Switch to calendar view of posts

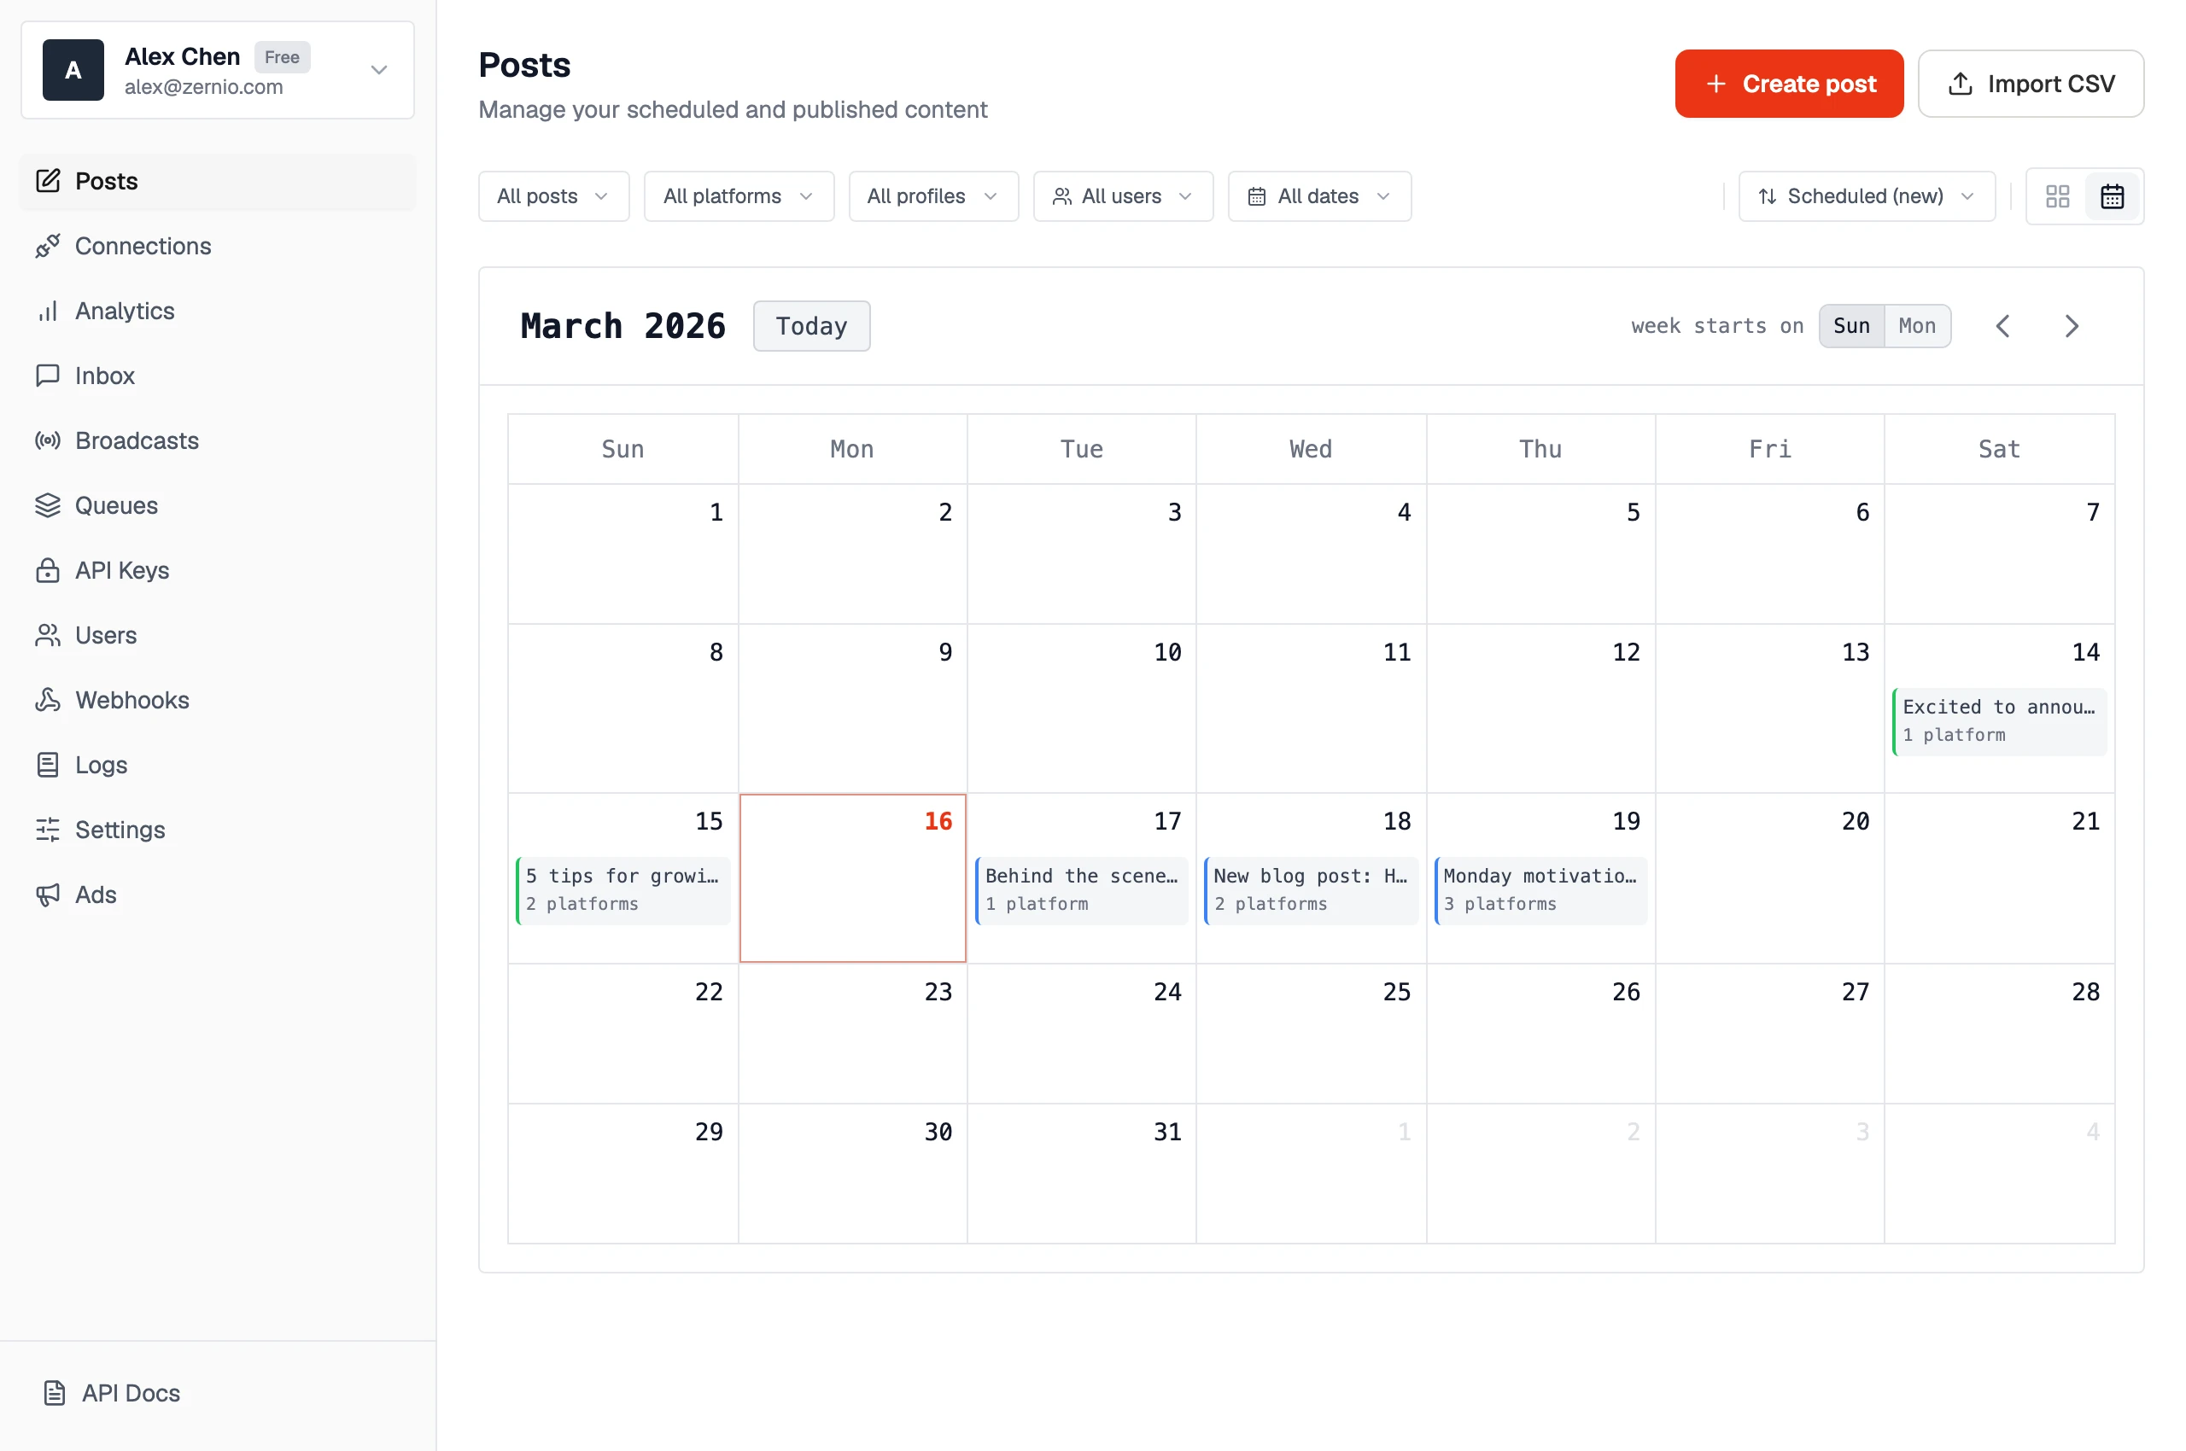click(x=2112, y=196)
